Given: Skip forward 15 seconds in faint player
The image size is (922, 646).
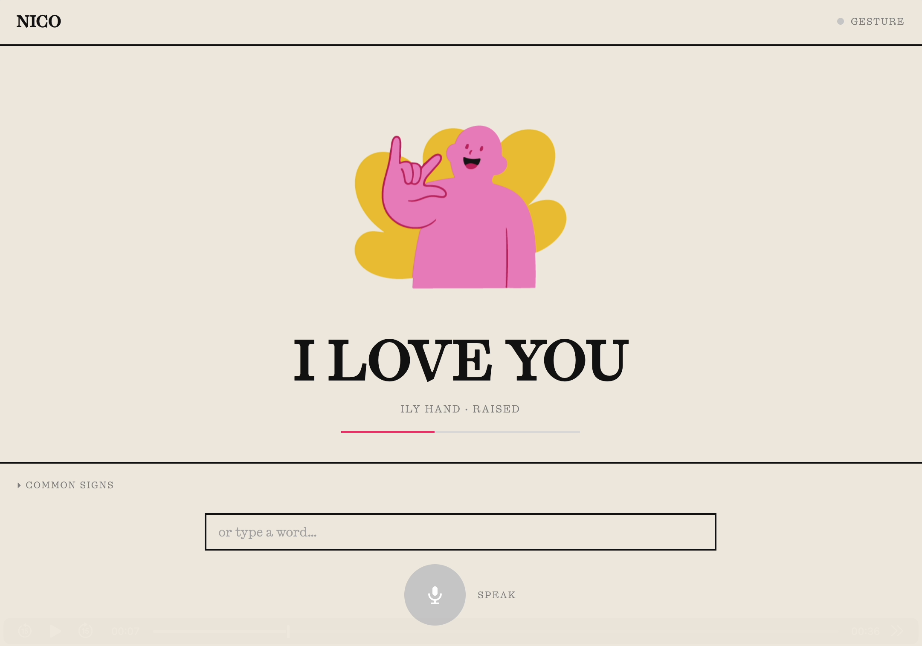Looking at the screenshot, I should [x=85, y=631].
